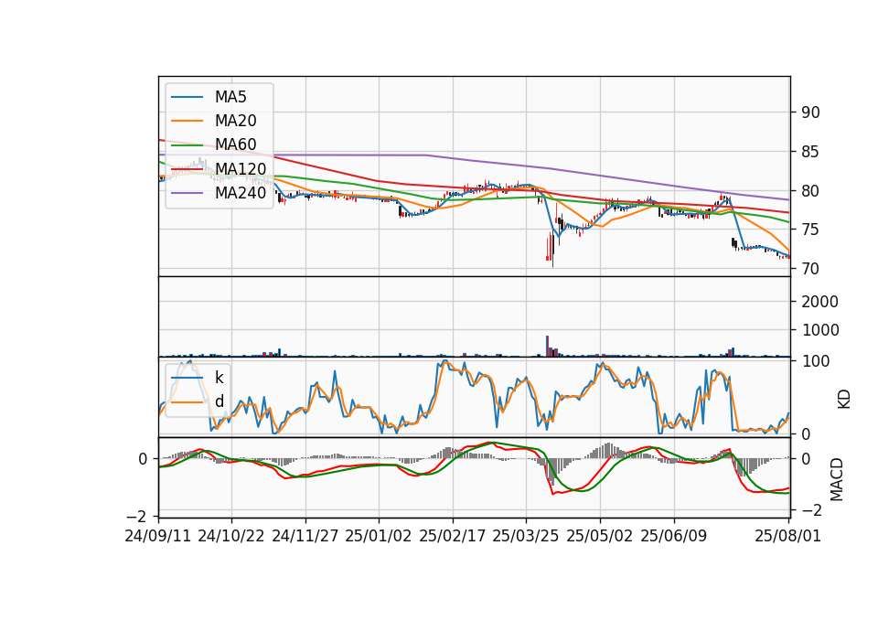The height and width of the screenshot is (631, 878).
Task: Click the orange MA20 legend line sample
Action: pos(187,121)
